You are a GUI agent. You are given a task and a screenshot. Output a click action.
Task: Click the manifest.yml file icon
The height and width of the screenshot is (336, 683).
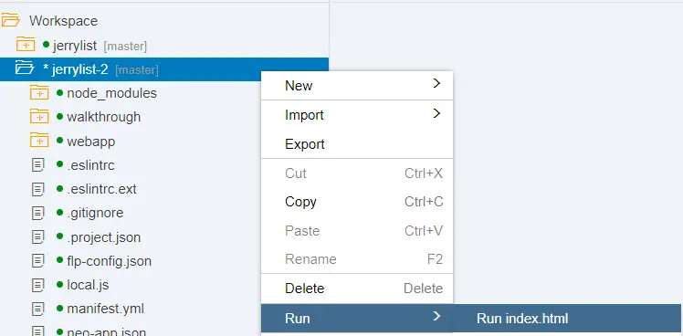38,309
